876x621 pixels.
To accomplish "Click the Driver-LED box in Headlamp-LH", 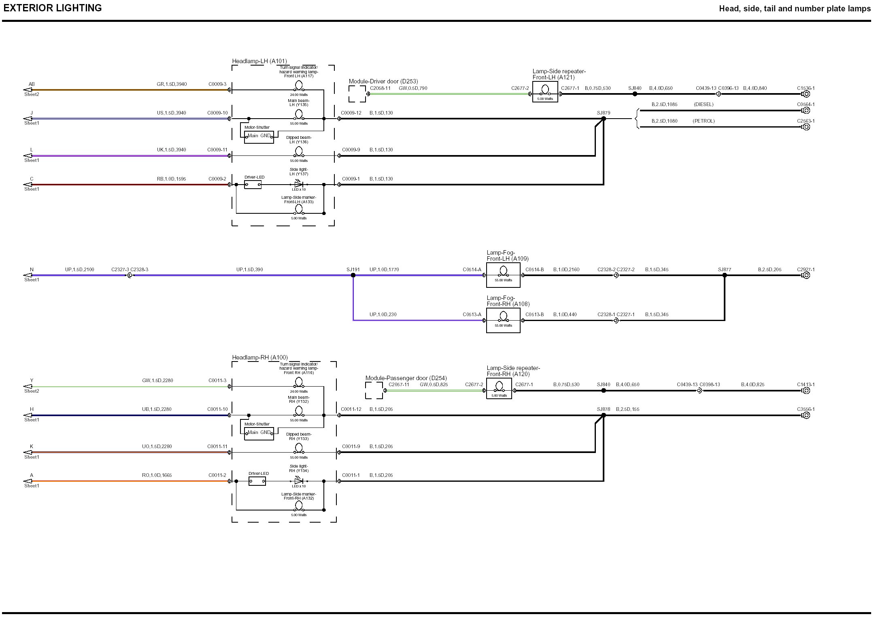I will 253,185.
